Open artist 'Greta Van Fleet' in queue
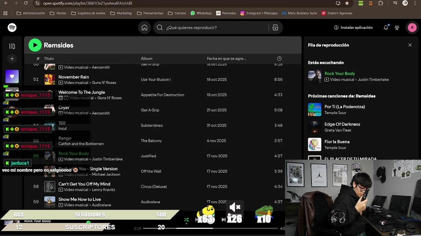 [x=338, y=130]
